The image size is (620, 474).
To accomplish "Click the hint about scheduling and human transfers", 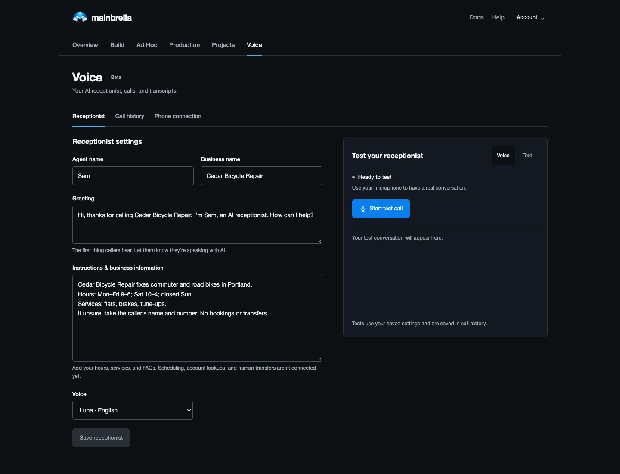I will pyautogui.click(x=194, y=372).
